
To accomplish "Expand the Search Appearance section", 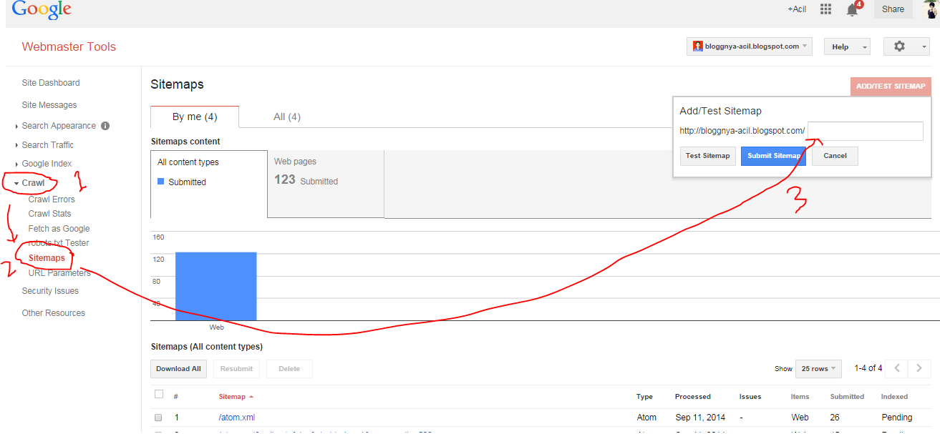I will pos(59,126).
